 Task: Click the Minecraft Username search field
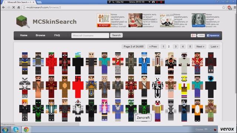click(90, 35)
